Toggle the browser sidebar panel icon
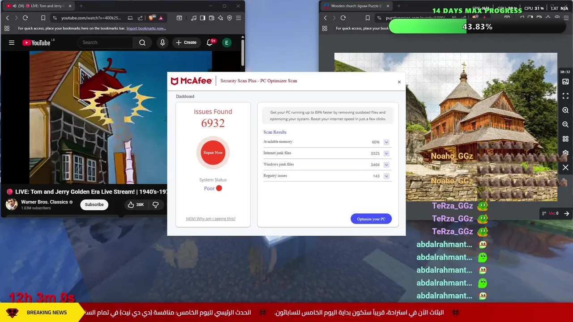This screenshot has height=322, width=573. (202, 18)
